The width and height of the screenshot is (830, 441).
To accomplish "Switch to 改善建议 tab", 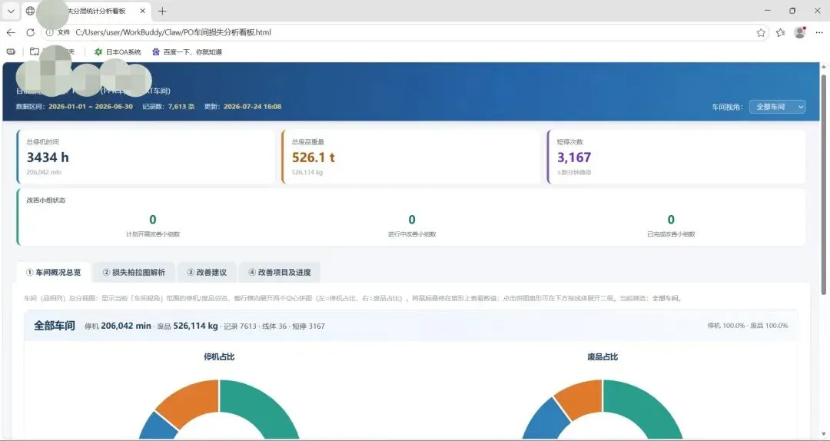I will pyautogui.click(x=207, y=273).
